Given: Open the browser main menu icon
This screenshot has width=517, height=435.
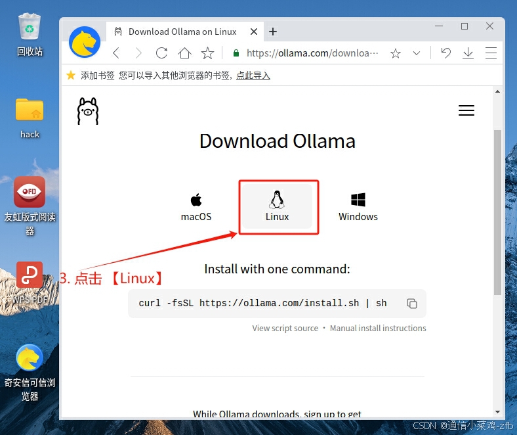Looking at the screenshot, I should [491, 53].
